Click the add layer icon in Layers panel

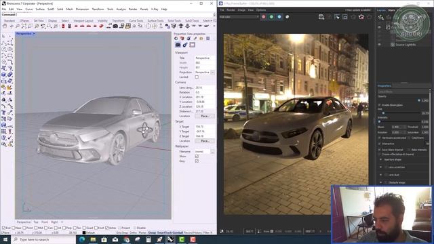point(381,18)
